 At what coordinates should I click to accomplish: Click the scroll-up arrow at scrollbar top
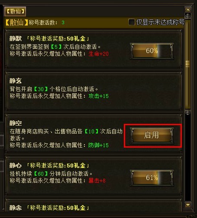pyautogui.click(x=188, y=9)
